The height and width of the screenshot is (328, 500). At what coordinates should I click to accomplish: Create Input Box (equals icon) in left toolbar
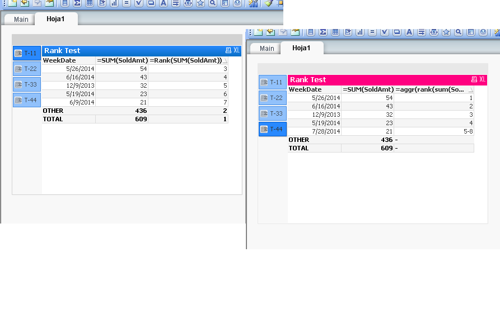tap(127, 3)
